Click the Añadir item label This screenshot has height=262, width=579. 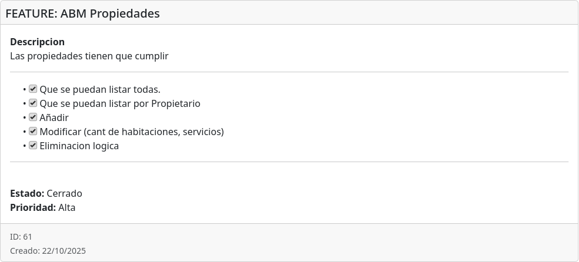coord(54,118)
